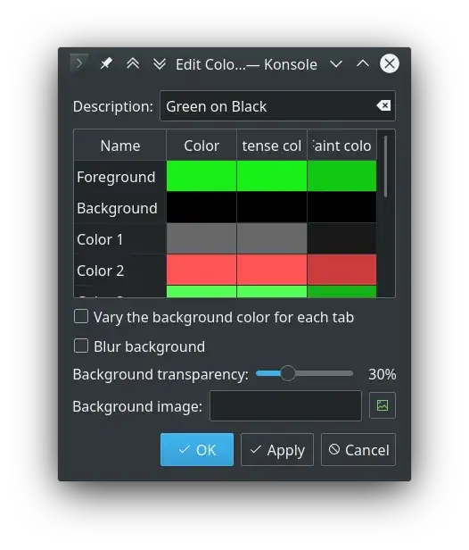469x550 pixels.
Task: Enable vary background color for each tab
Action: coord(81,316)
